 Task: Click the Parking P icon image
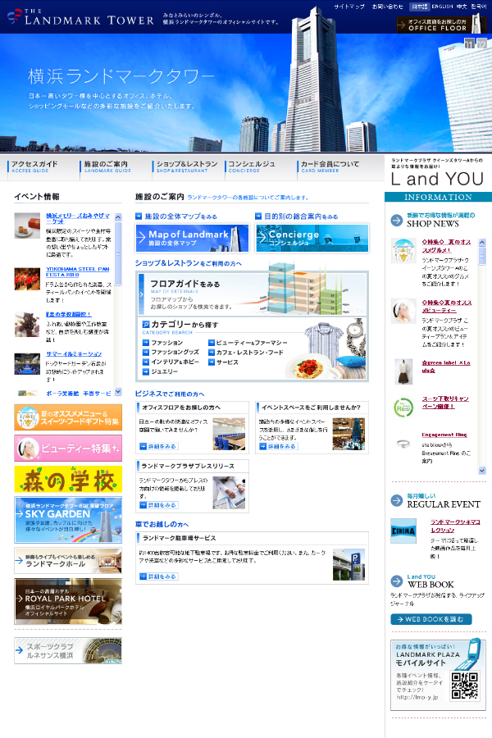click(x=348, y=565)
